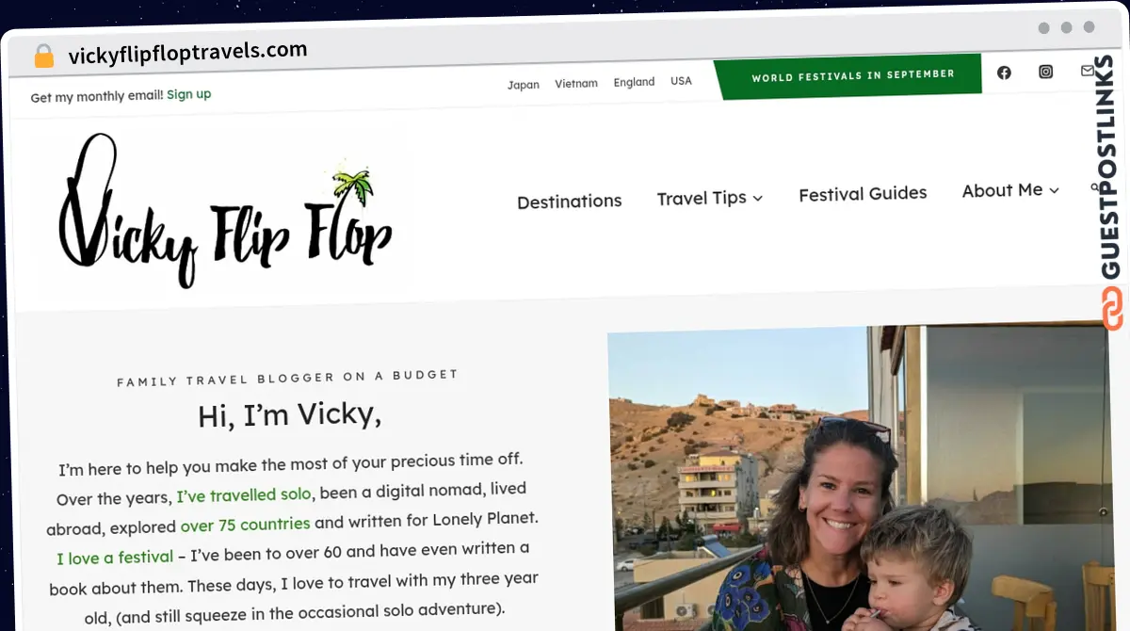Open the Facebook social icon

[x=1004, y=73]
